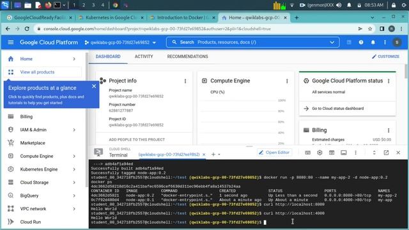Open Cloud Shell more options menu
Screen dimensions: 409x230
click(x=355, y=153)
